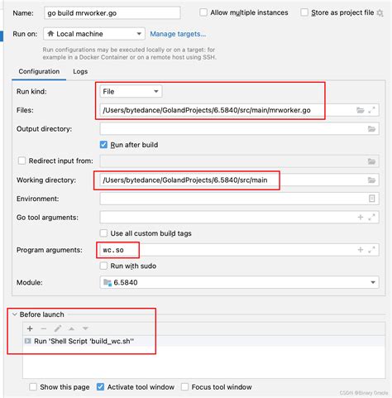
Task: Enable Allow multiple instances checkbox
Action: click(x=203, y=12)
